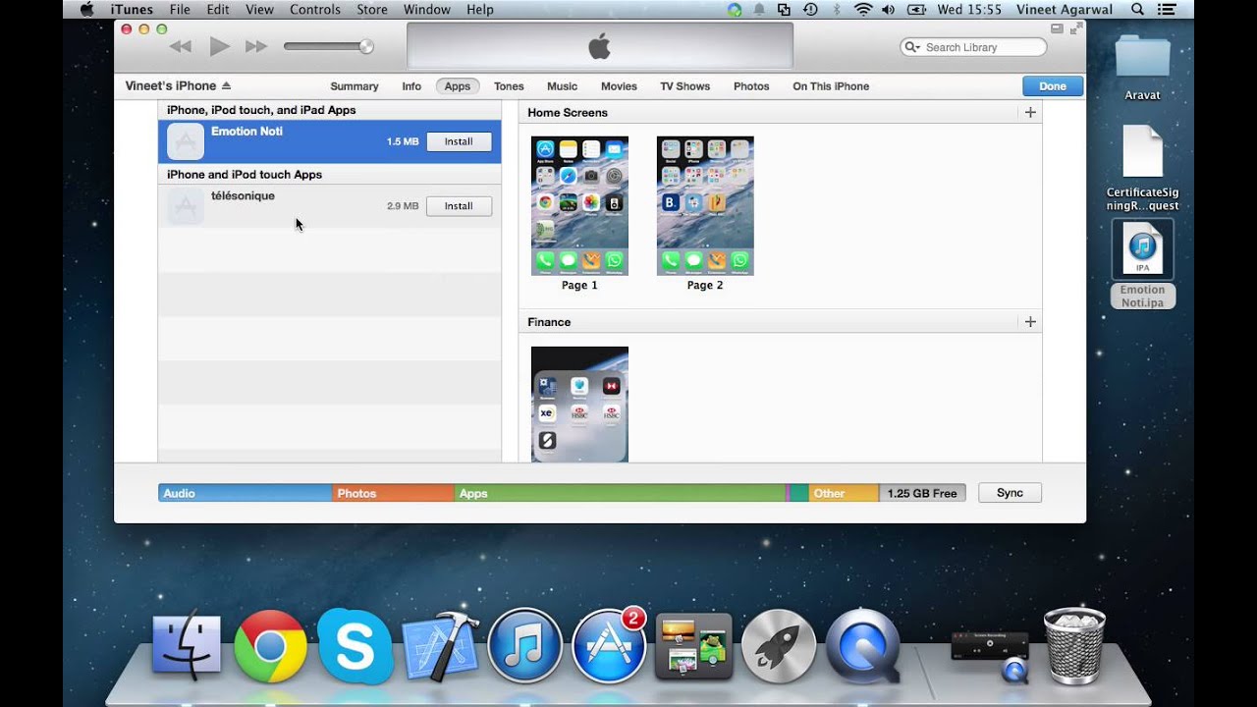The image size is (1257, 707).
Task: Open Google Chrome from the Dock
Action: pos(270,646)
